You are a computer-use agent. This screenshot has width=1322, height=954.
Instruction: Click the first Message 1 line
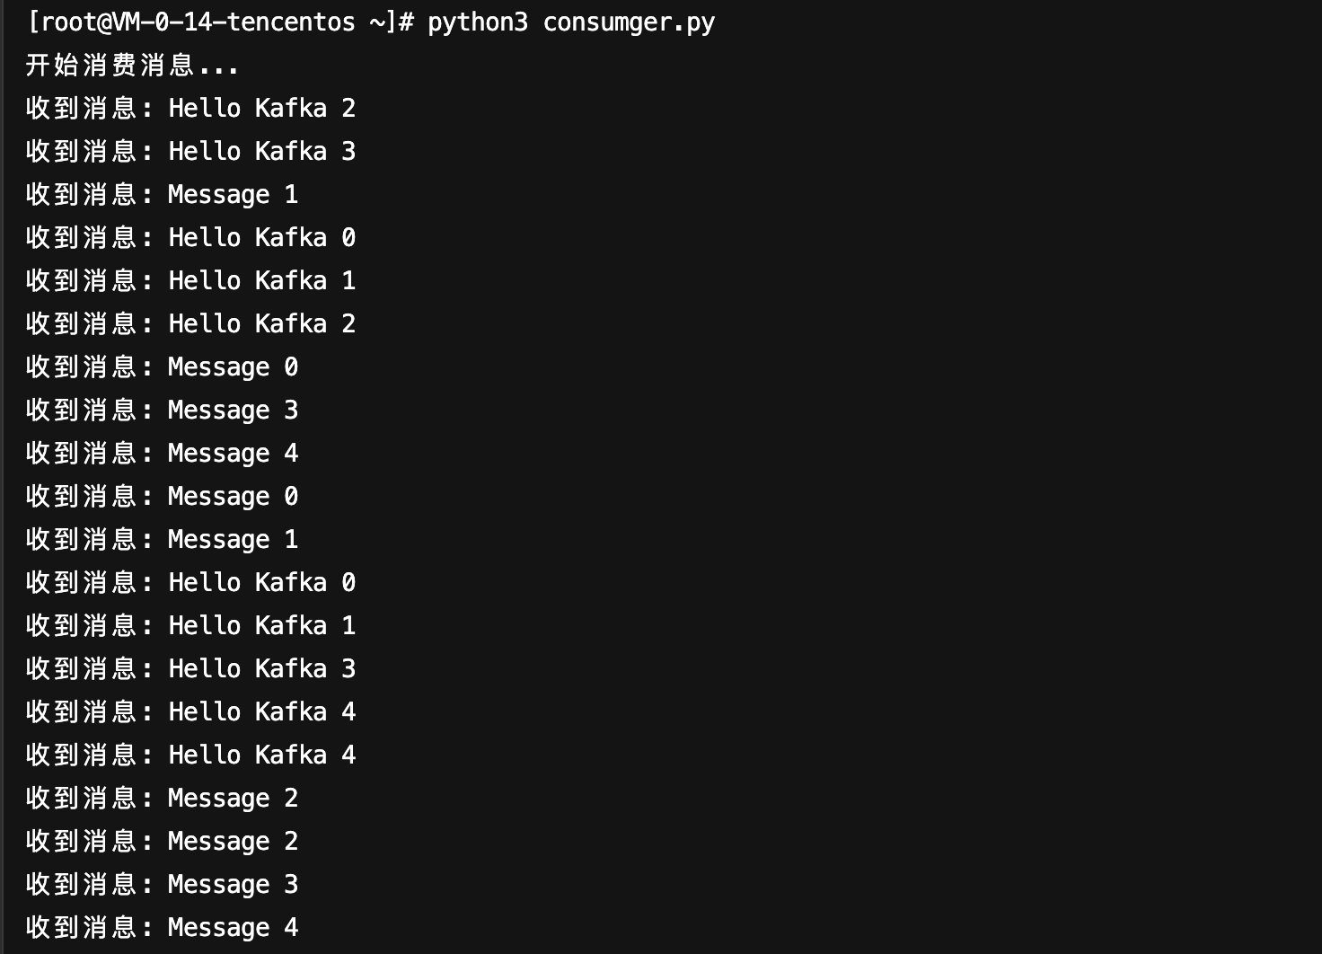coord(162,195)
